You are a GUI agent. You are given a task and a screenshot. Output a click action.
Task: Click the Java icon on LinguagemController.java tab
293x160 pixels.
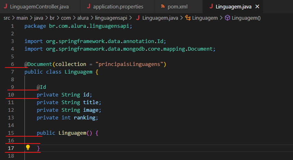tap(5, 6)
